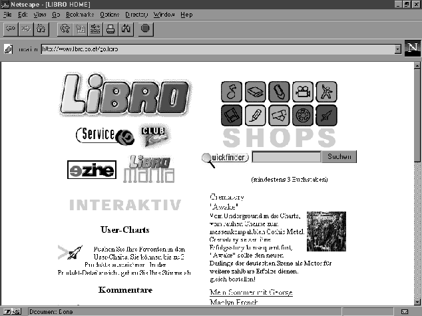
Task: Open the ezine logo link
Action: tap(92, 170)
